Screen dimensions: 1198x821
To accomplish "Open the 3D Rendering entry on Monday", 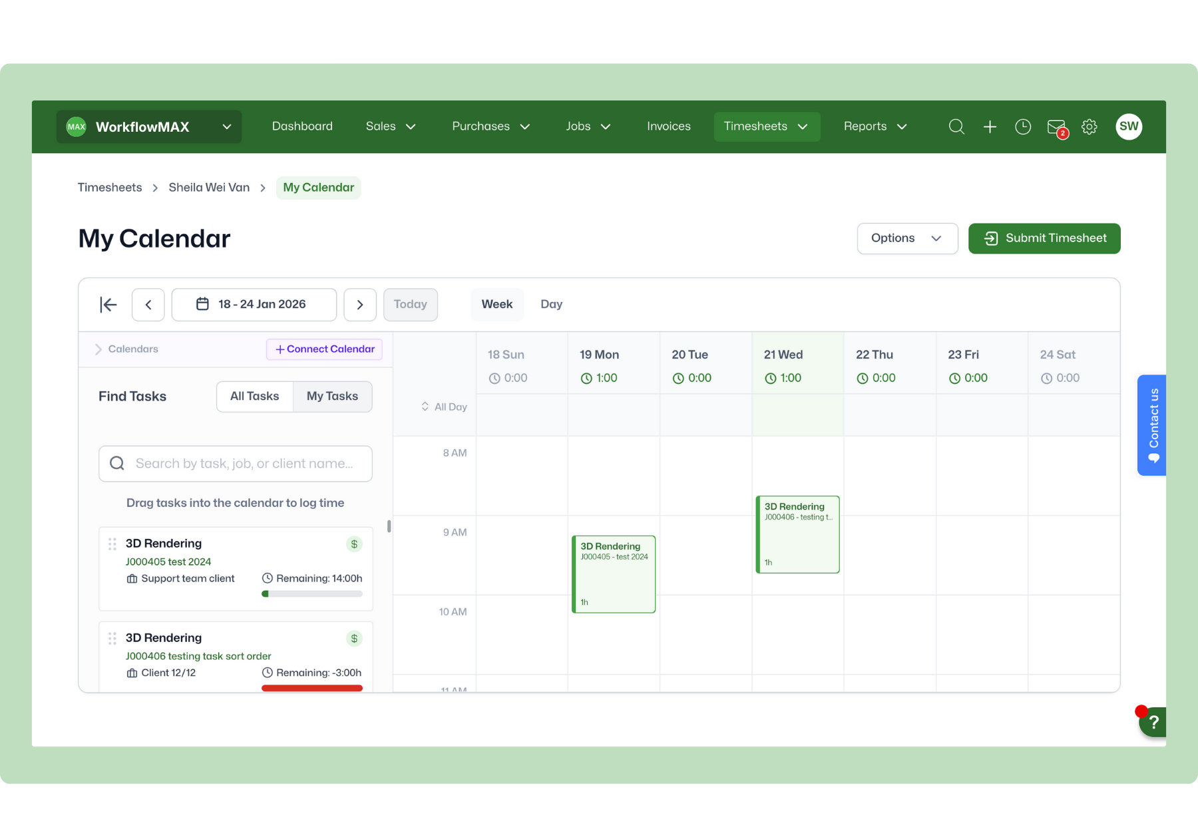I will click(x=614, y=574).
